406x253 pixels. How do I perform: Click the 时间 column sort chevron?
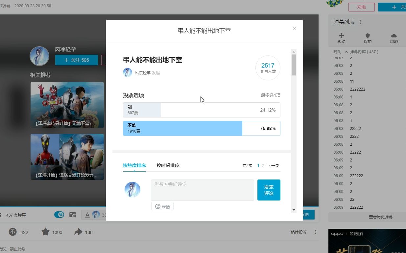tap(346, 52)
